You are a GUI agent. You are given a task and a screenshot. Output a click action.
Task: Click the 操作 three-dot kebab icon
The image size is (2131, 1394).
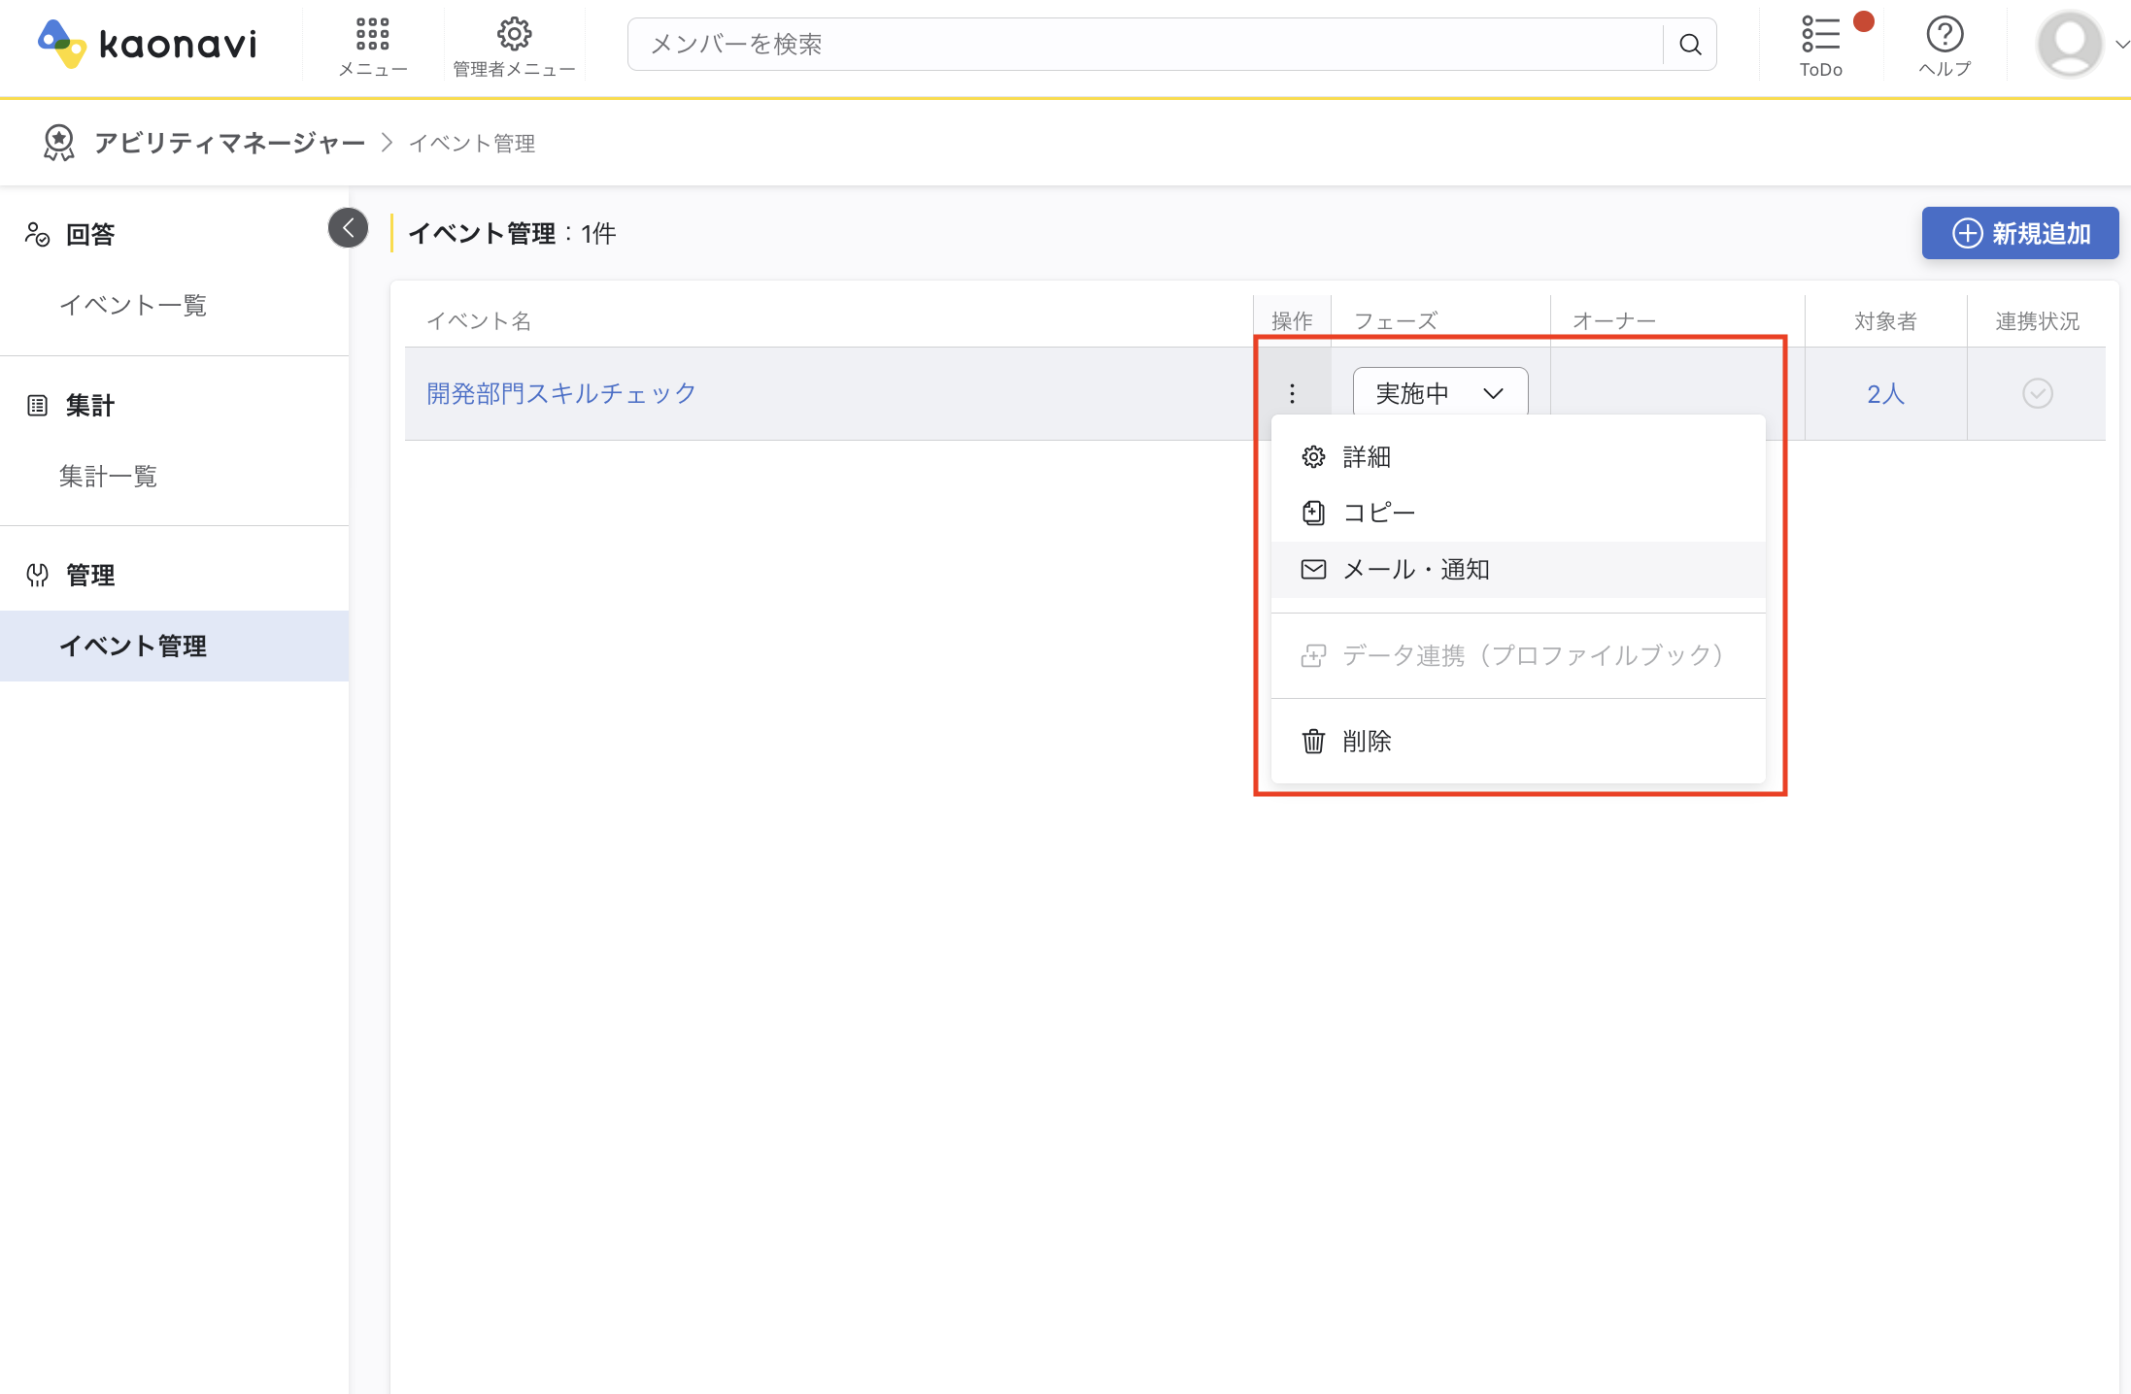click(1292, 393)
